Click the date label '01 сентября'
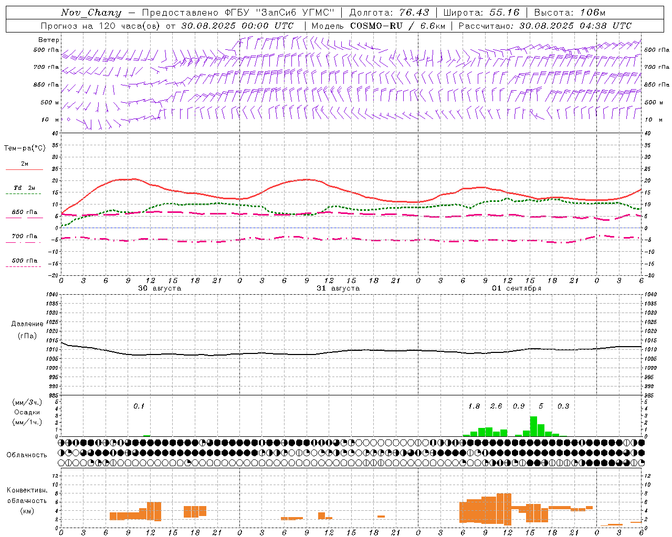The height and width of the screenshot is (537, 672). point(517,288)
